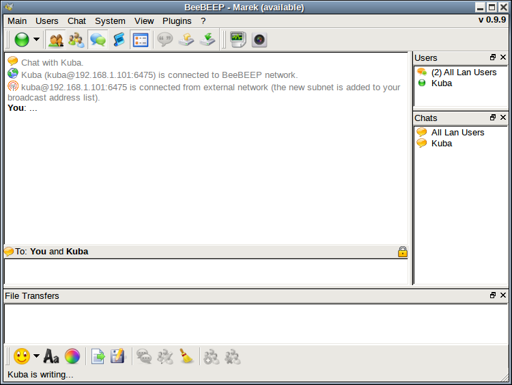Image resolution: width=512 pixels, height=385 pixels.
Task: Open the View menu
Action: [144, 21]
